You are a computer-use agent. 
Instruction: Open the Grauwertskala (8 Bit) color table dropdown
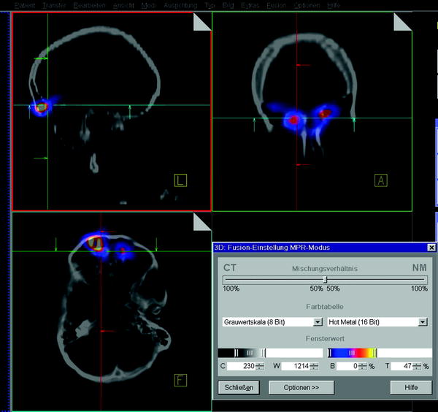click(318, 321)
